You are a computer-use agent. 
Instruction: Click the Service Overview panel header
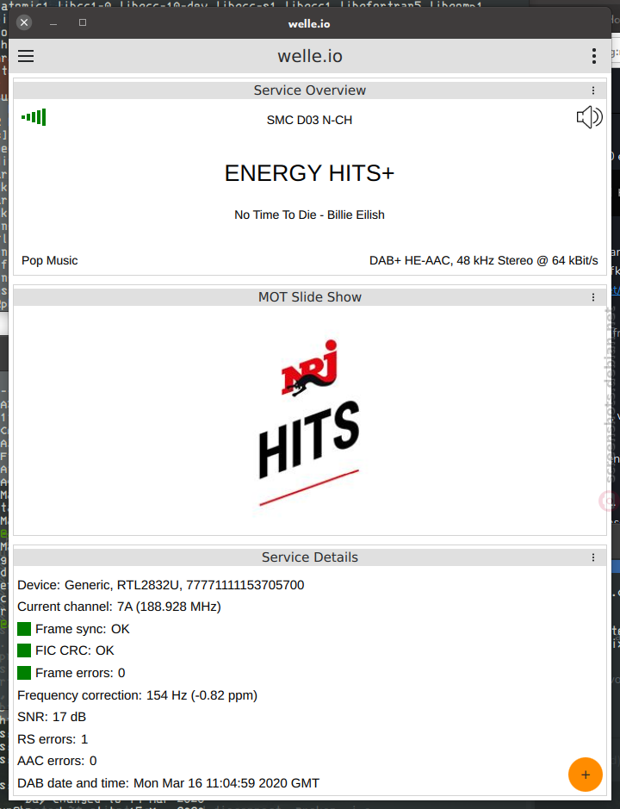(309, 90)
